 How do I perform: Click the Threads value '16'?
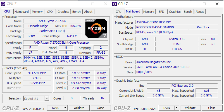pyautogui.click(x=102, y=98)
